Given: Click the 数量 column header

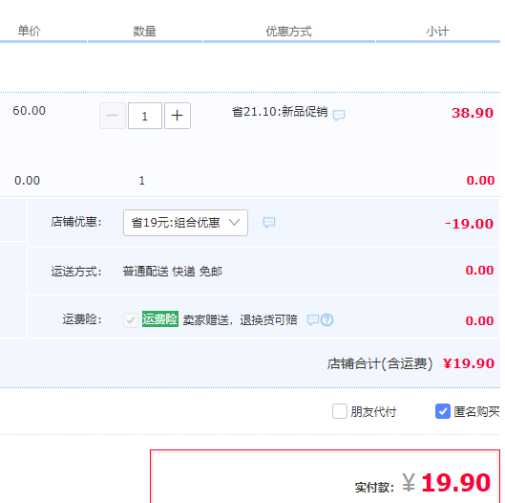Looking at the screenshot, I should (144, 32).
